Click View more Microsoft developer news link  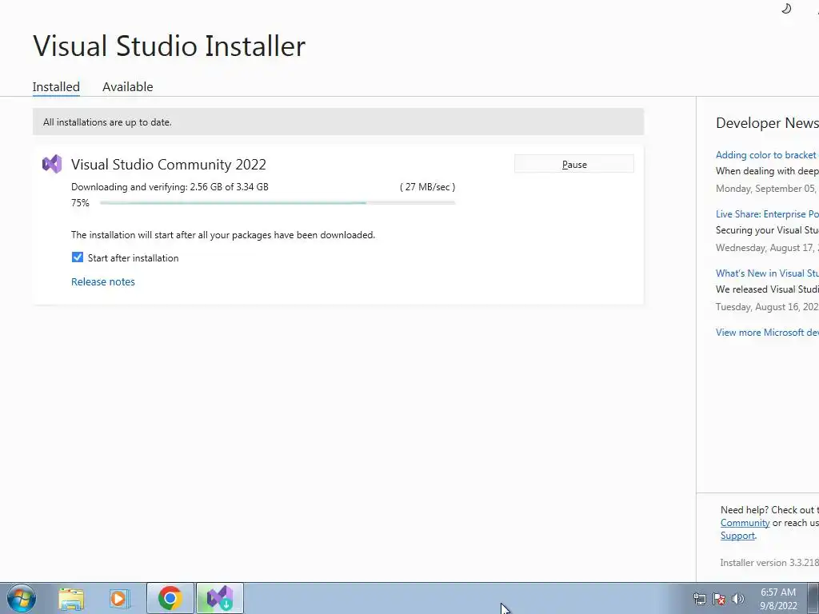tap(767, 333)
